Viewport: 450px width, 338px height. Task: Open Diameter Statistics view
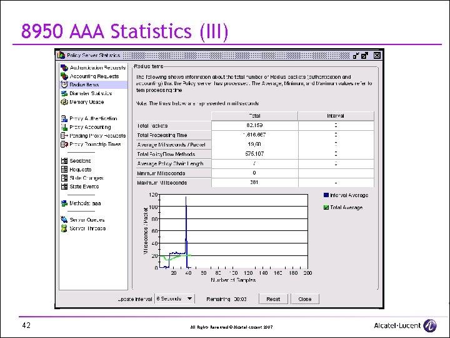click(91, 93)
